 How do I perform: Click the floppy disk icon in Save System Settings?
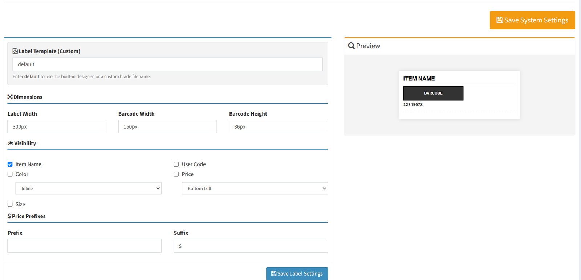click(500, 20)
